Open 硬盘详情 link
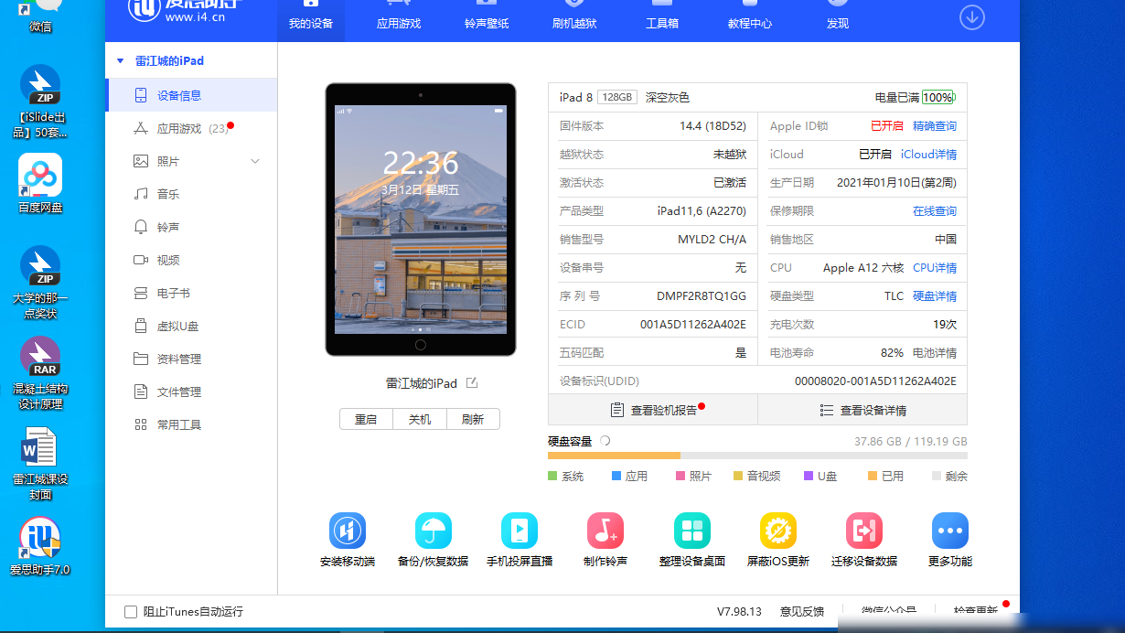 pos(935,296)
